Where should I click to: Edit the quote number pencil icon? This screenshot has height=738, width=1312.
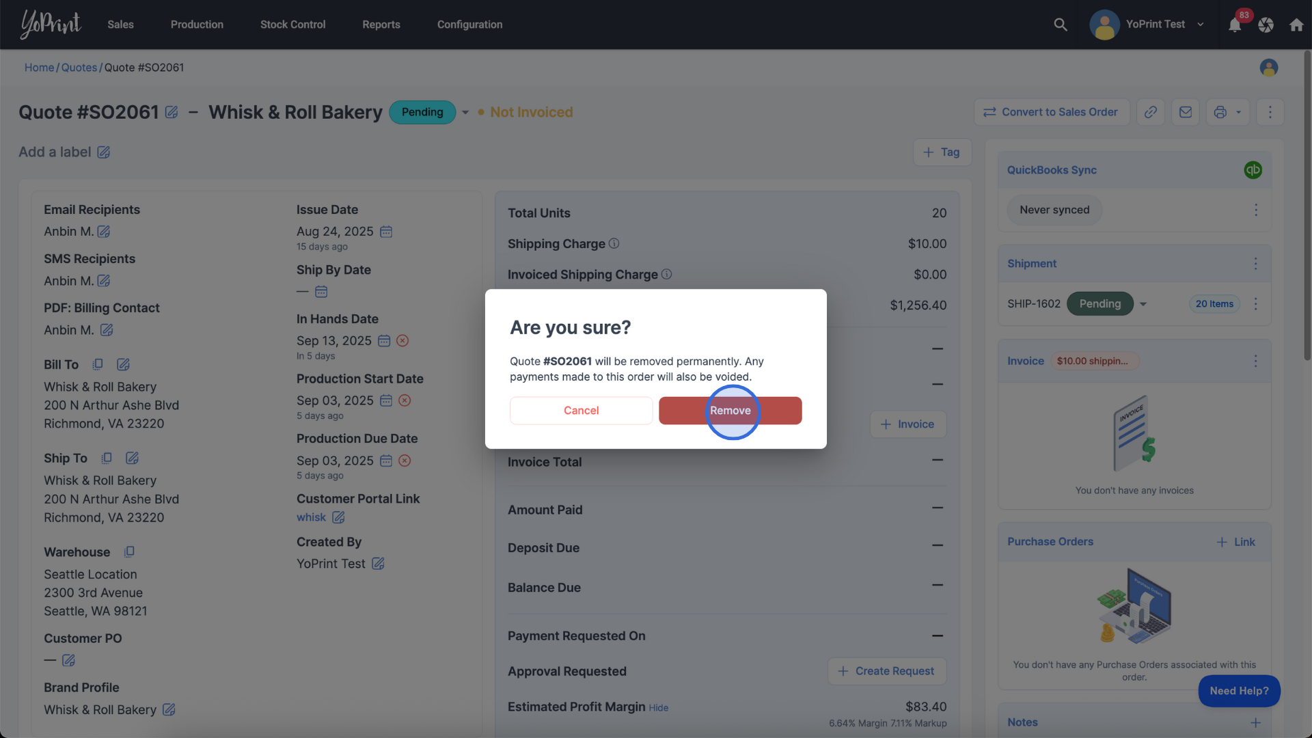pyautogui.click(x=172, y=112)
